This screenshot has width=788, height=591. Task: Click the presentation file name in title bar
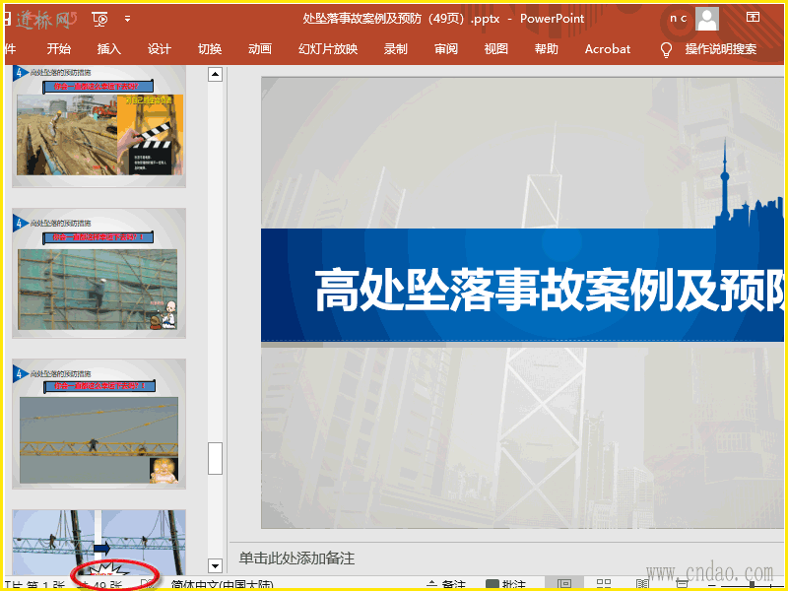pyautogui.click(x=401, y=19)
